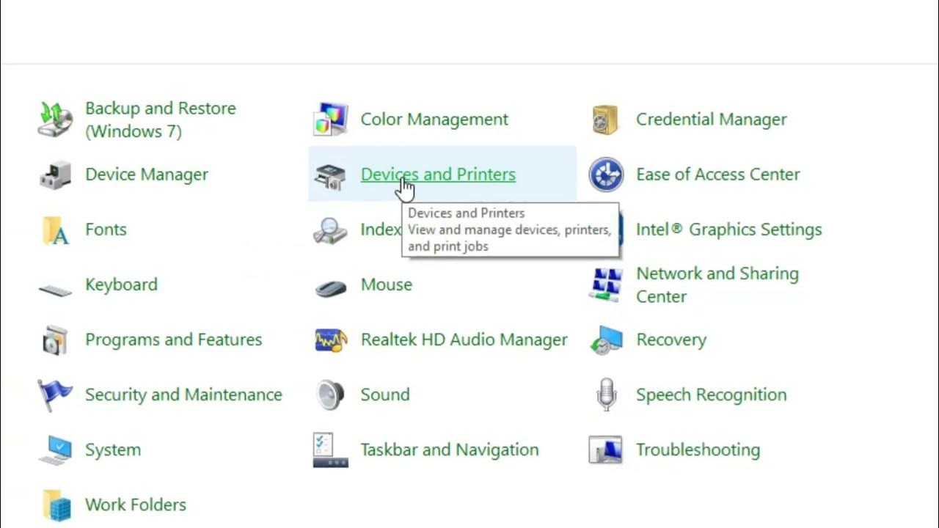Open the Mouse link
The height and width of the screenshot is (528, 939).
387,285
